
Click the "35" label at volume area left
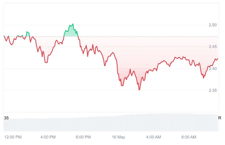(6, 118)
